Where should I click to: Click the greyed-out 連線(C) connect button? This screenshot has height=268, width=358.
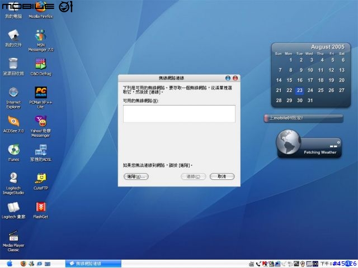click(194, 176)
